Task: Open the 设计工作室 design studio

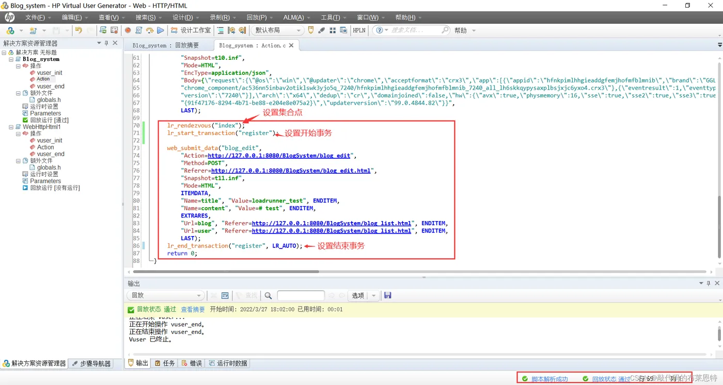Action: 191,30
